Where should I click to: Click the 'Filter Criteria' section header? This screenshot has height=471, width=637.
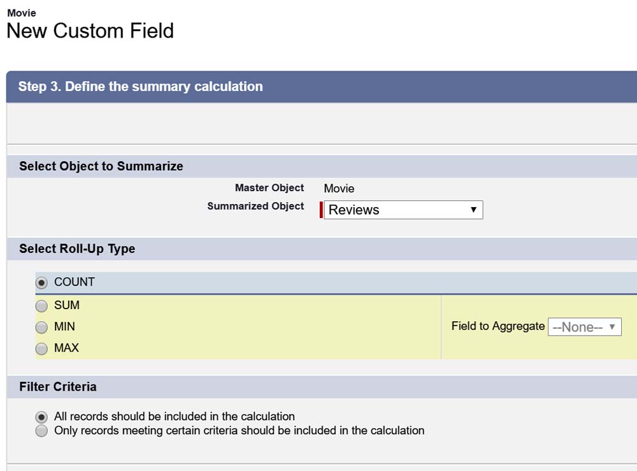pyautogui.click(x=58, y=387)
